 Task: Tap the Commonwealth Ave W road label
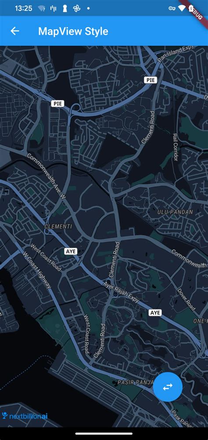tap(47, 176)
